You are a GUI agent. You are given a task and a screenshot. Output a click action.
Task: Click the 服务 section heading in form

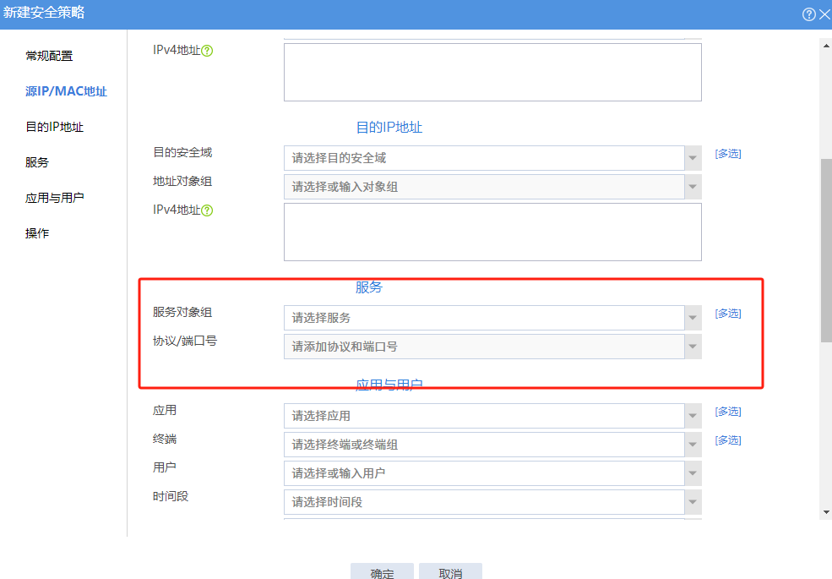(x=369, y=287)
